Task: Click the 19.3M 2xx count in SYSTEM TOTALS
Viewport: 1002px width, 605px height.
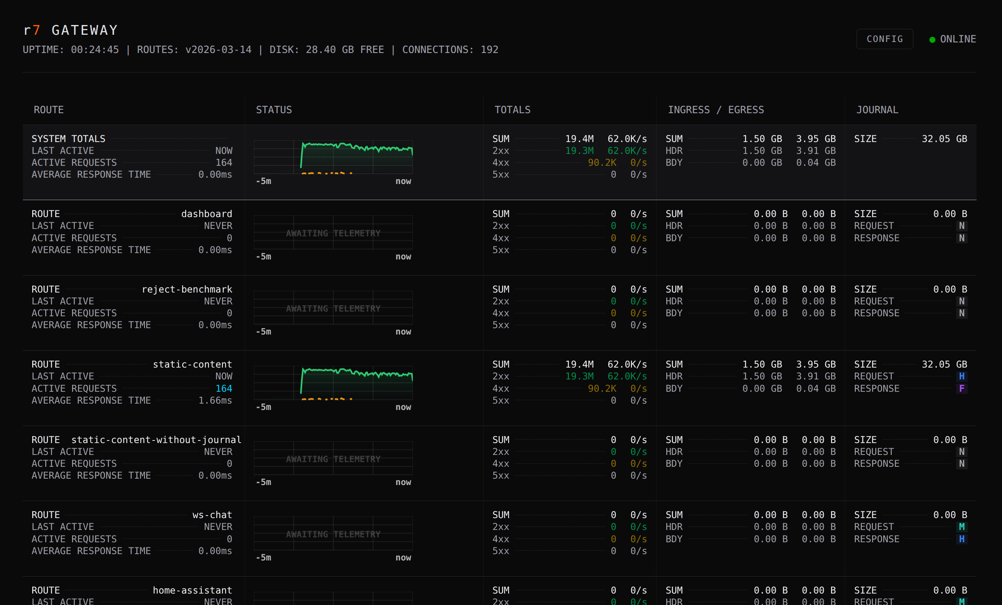Action: (x=579, y=151)
